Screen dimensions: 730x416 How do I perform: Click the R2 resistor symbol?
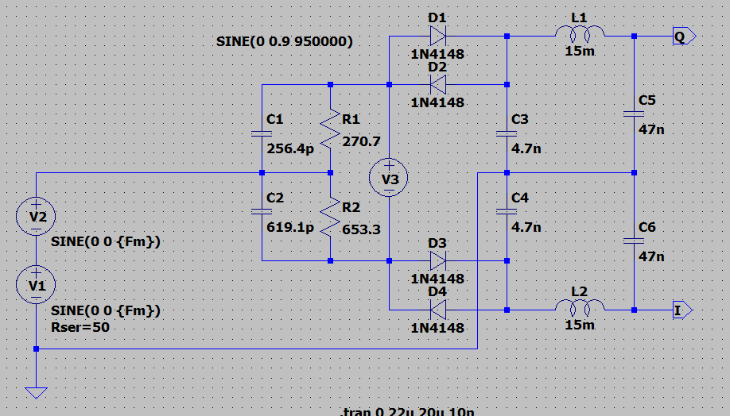330,217
